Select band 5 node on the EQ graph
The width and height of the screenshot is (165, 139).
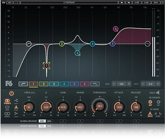[112, 44]
